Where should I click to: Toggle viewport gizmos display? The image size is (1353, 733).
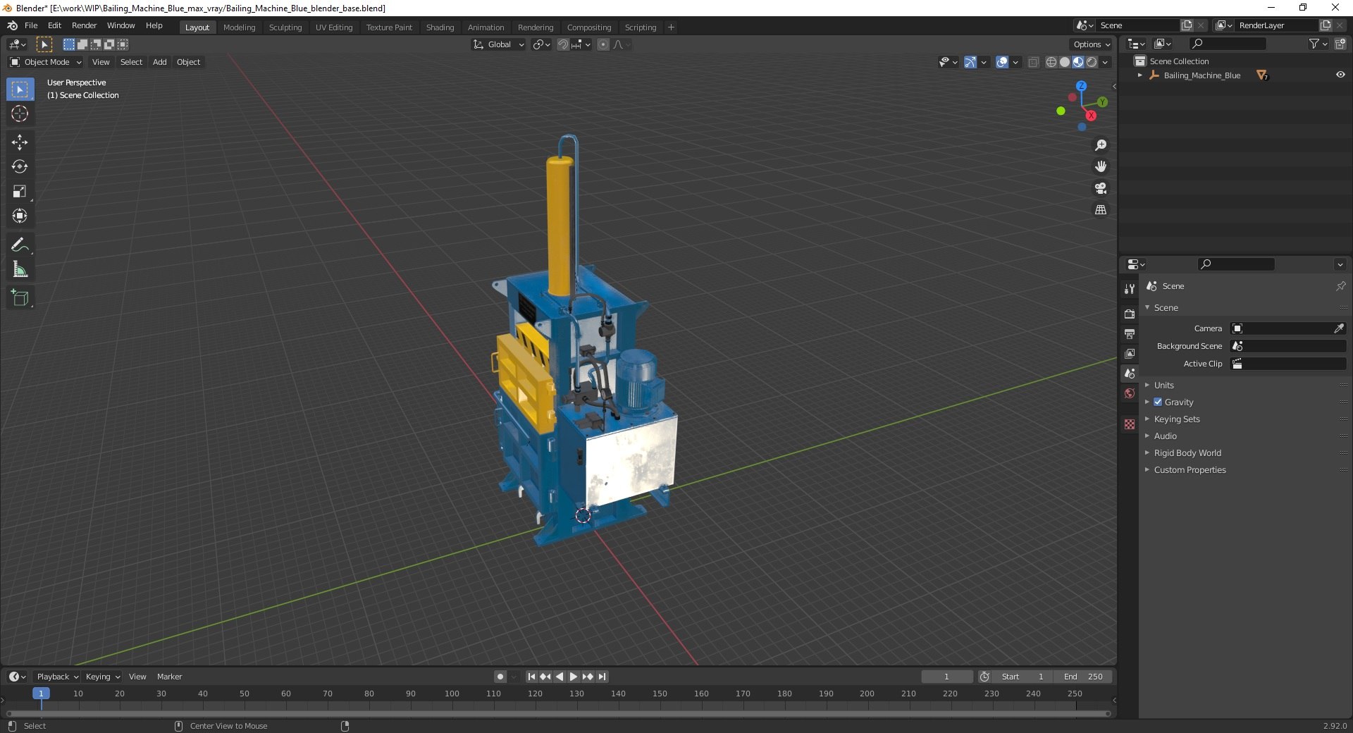point(970,62)
